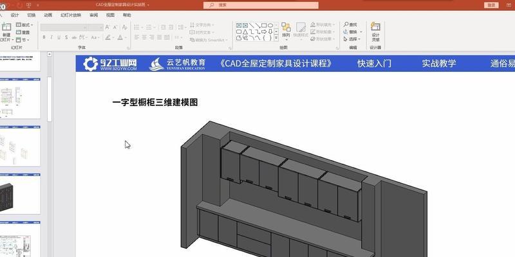Open the 对齐文本 align text dropdown
The width and height of the screenshot is (515, 257).
202,32
